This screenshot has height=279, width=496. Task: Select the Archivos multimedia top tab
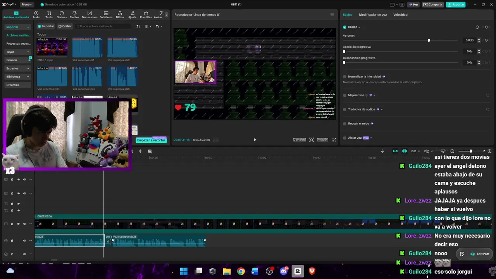pos(16,15)
